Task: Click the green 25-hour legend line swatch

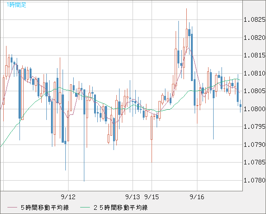Action: click(85, 208)
